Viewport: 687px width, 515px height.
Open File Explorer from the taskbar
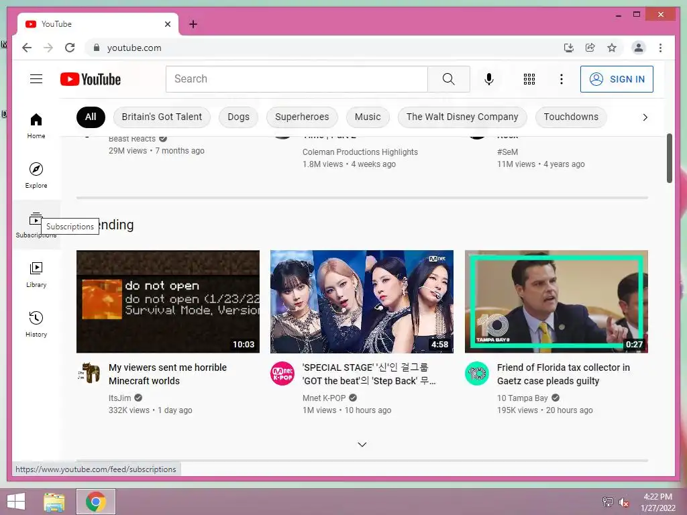click(54, 502)
